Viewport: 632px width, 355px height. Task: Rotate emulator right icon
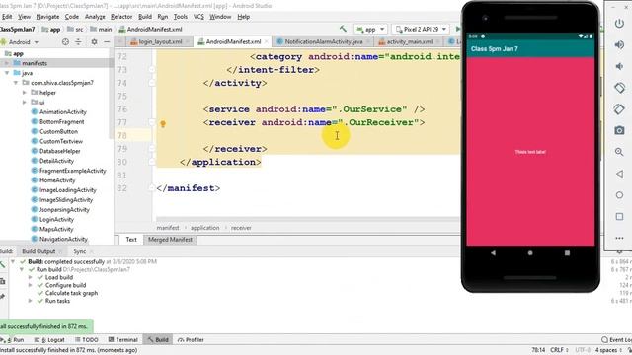619,109
